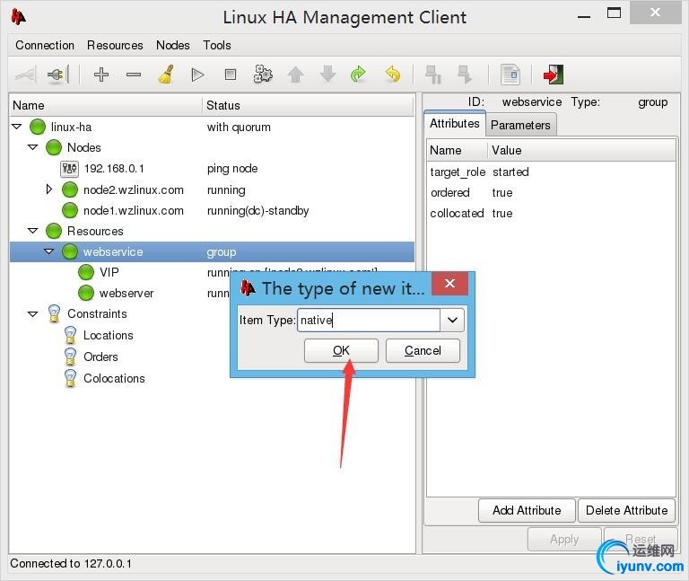Collapse the linux-ha tree root
The width and height of the screenshot is (689, 581).
pos(17,127)
